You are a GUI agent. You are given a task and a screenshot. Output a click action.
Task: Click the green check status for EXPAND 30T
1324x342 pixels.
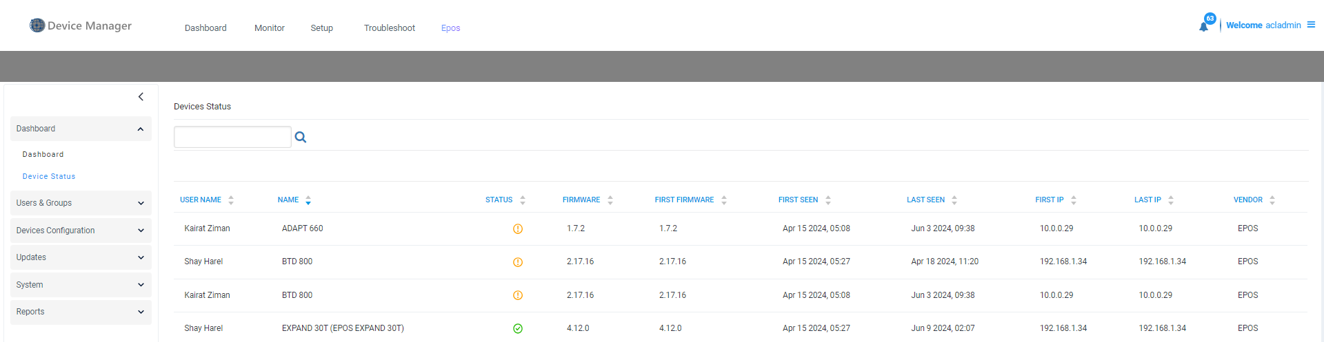518,328
